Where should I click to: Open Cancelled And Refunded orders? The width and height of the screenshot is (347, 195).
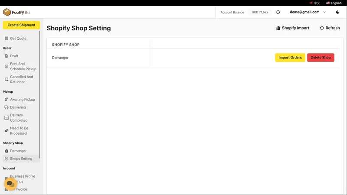(x=21, y=79)
